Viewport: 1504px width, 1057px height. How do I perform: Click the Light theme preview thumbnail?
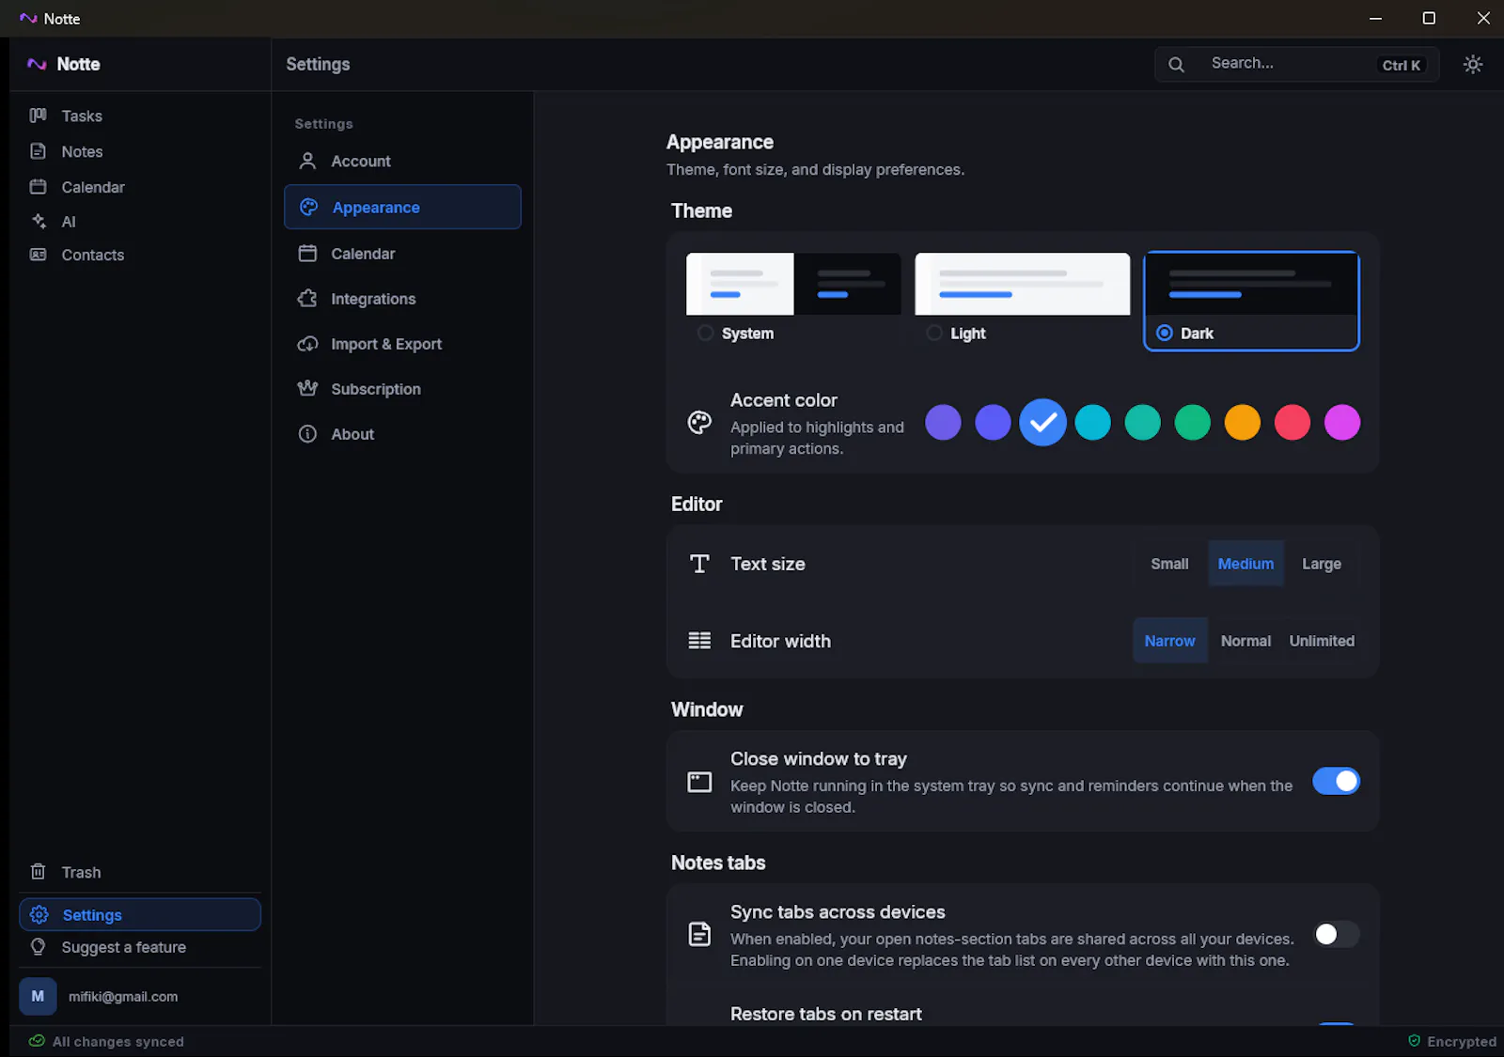pyautogui.click(x=1022, y=284)
